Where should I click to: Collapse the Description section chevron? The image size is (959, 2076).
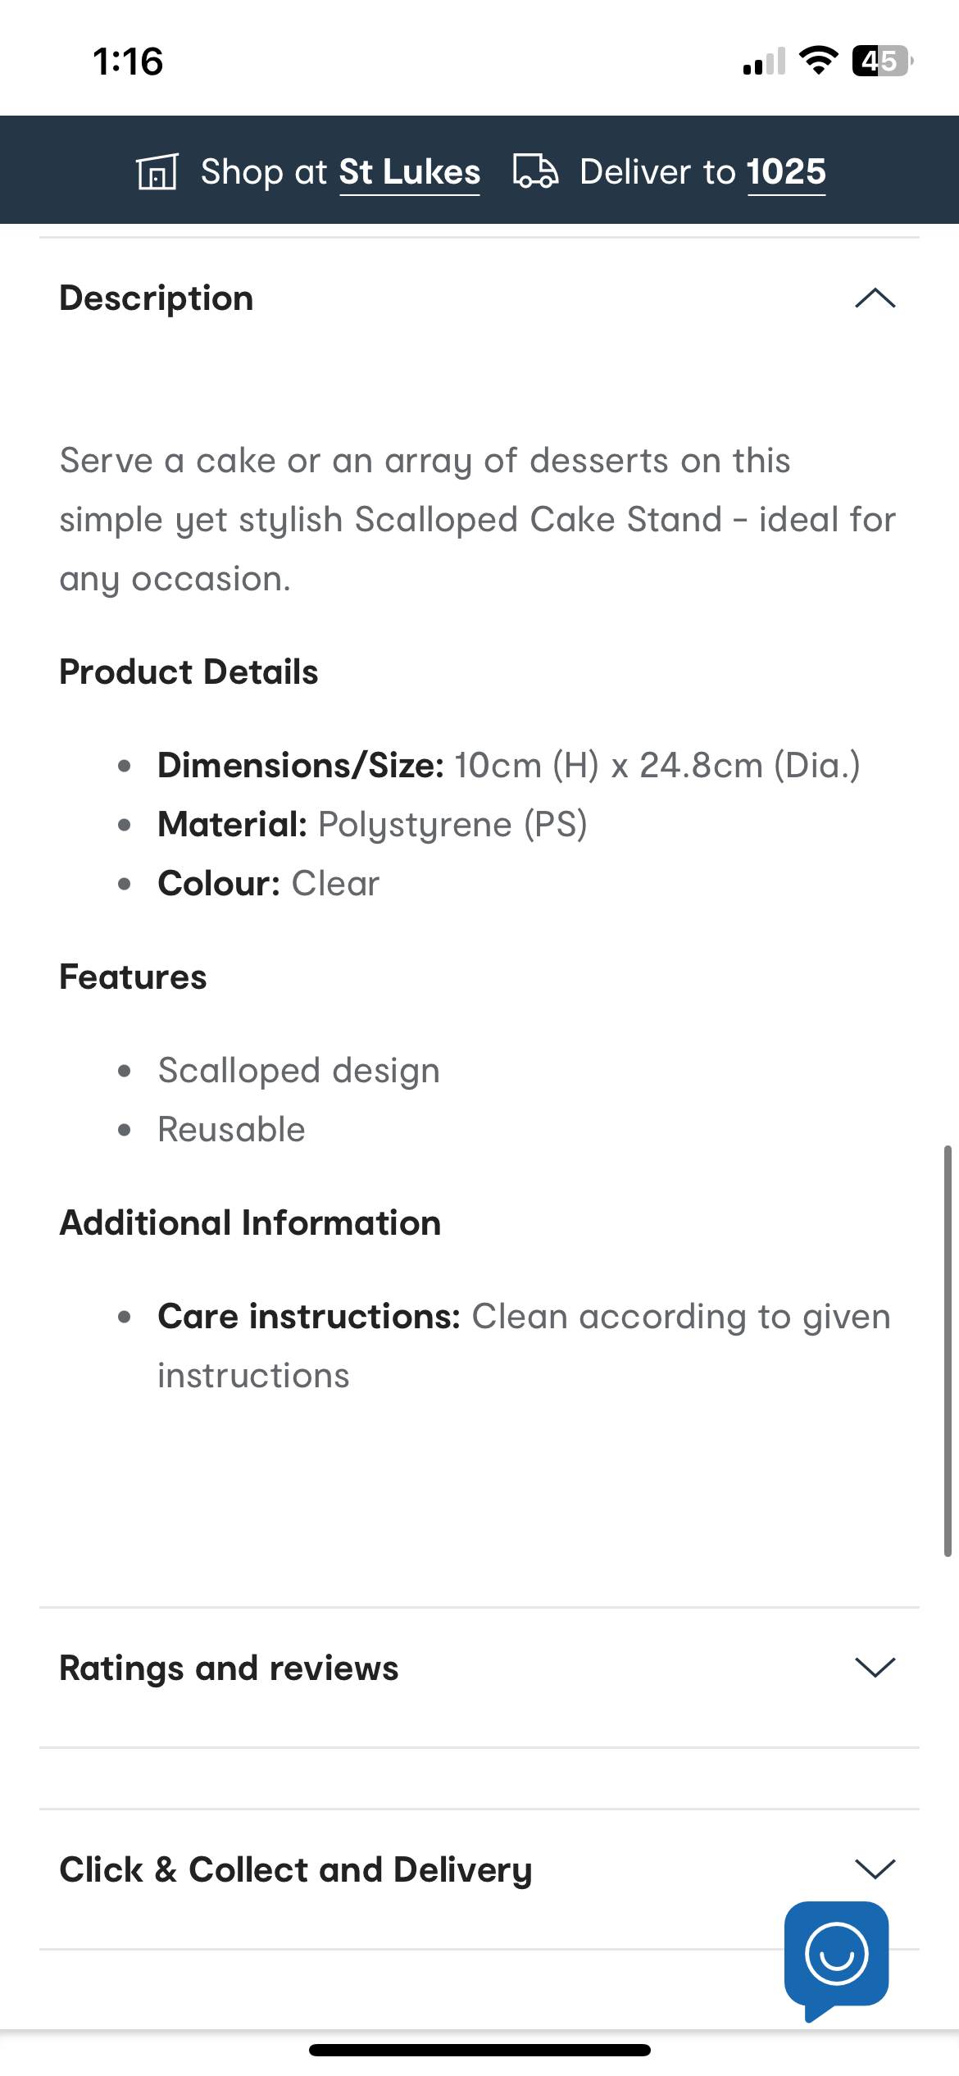[x=875, y=298]
